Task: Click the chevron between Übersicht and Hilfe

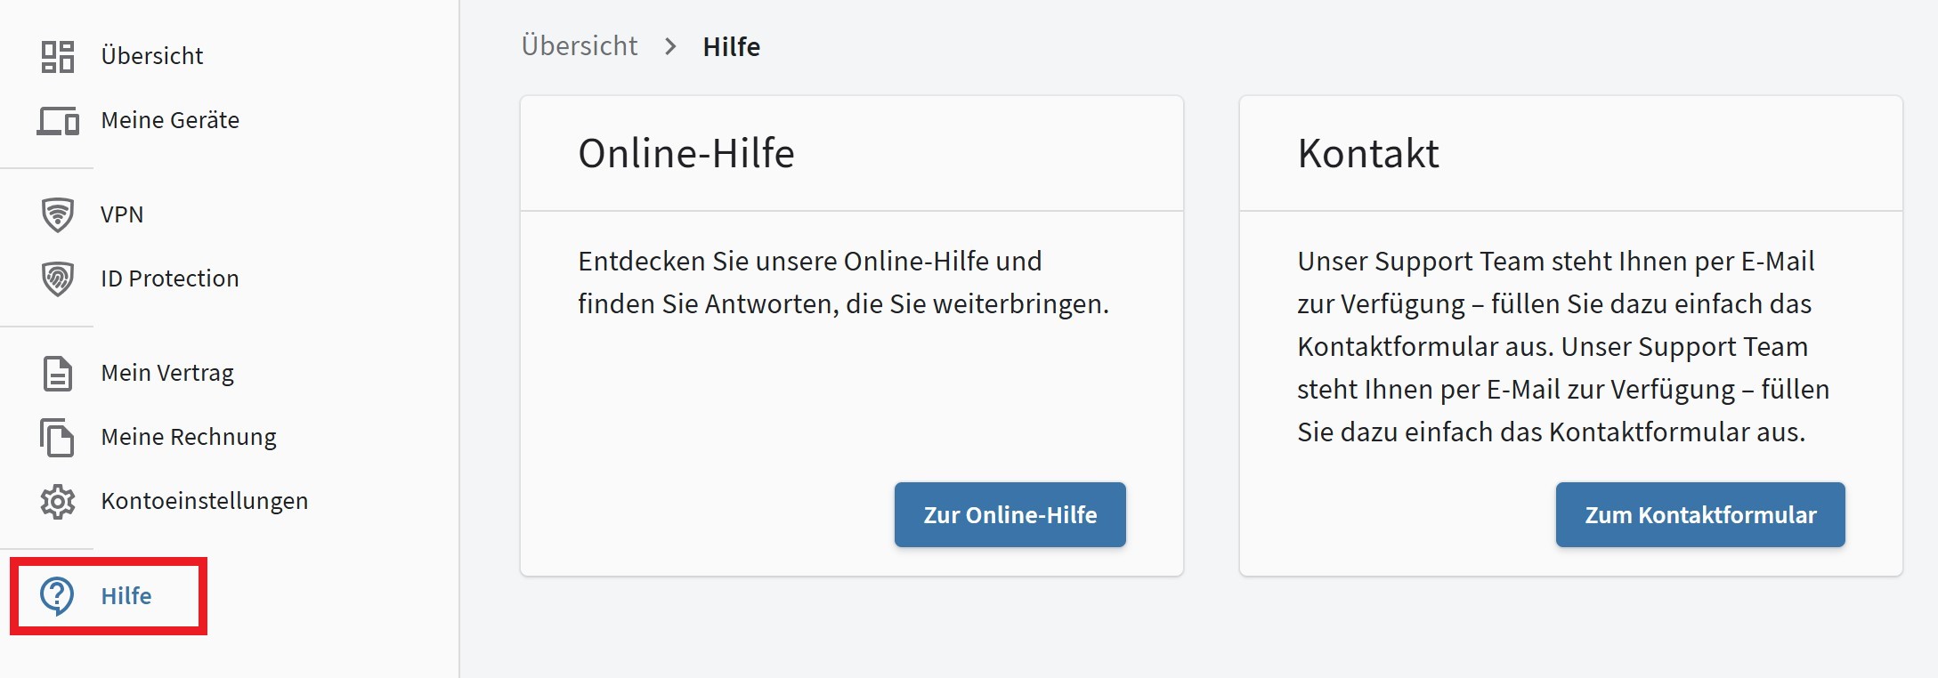Action: point(669,46)
